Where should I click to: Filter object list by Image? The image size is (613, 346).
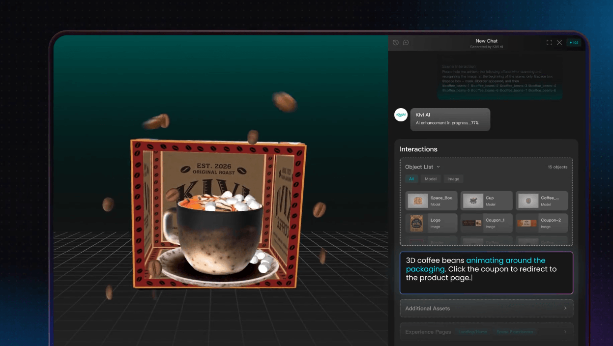point(453,179)
